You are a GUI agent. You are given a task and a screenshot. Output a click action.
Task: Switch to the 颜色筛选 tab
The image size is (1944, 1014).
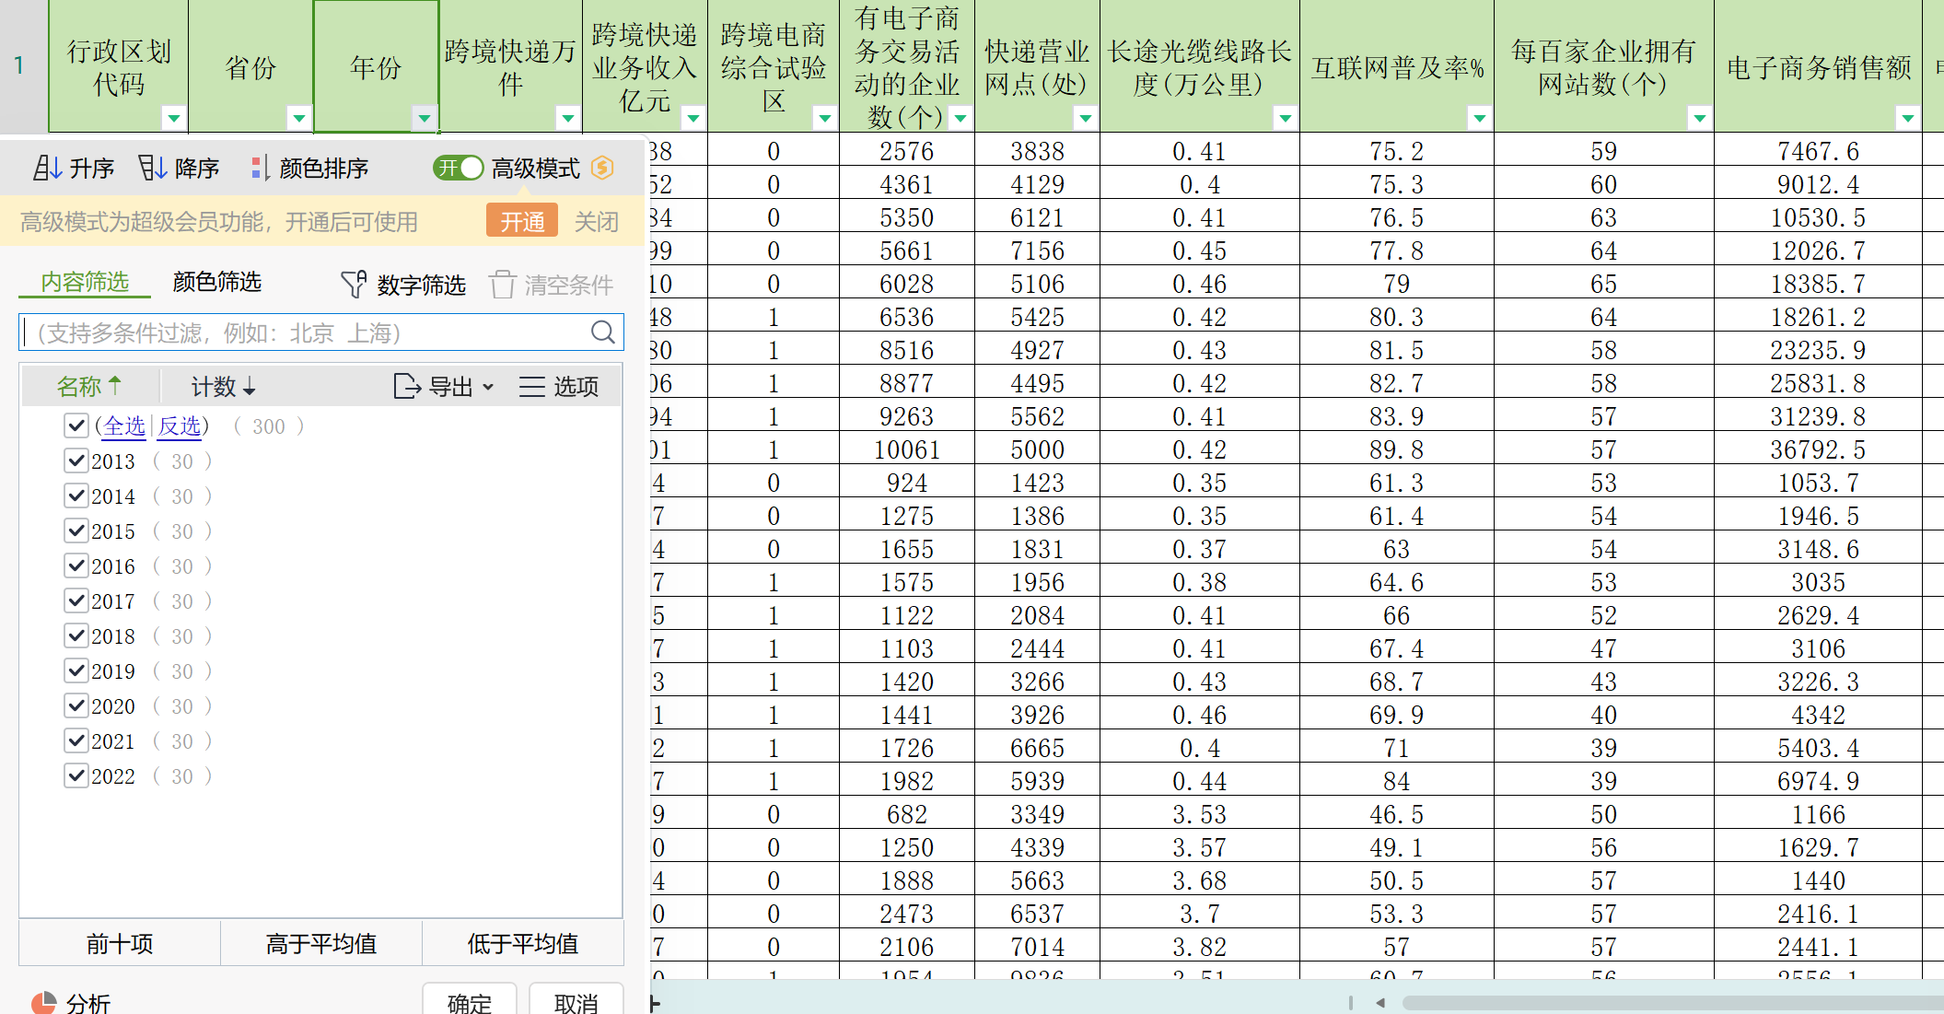pyautogui.click(x=216, y=282)
